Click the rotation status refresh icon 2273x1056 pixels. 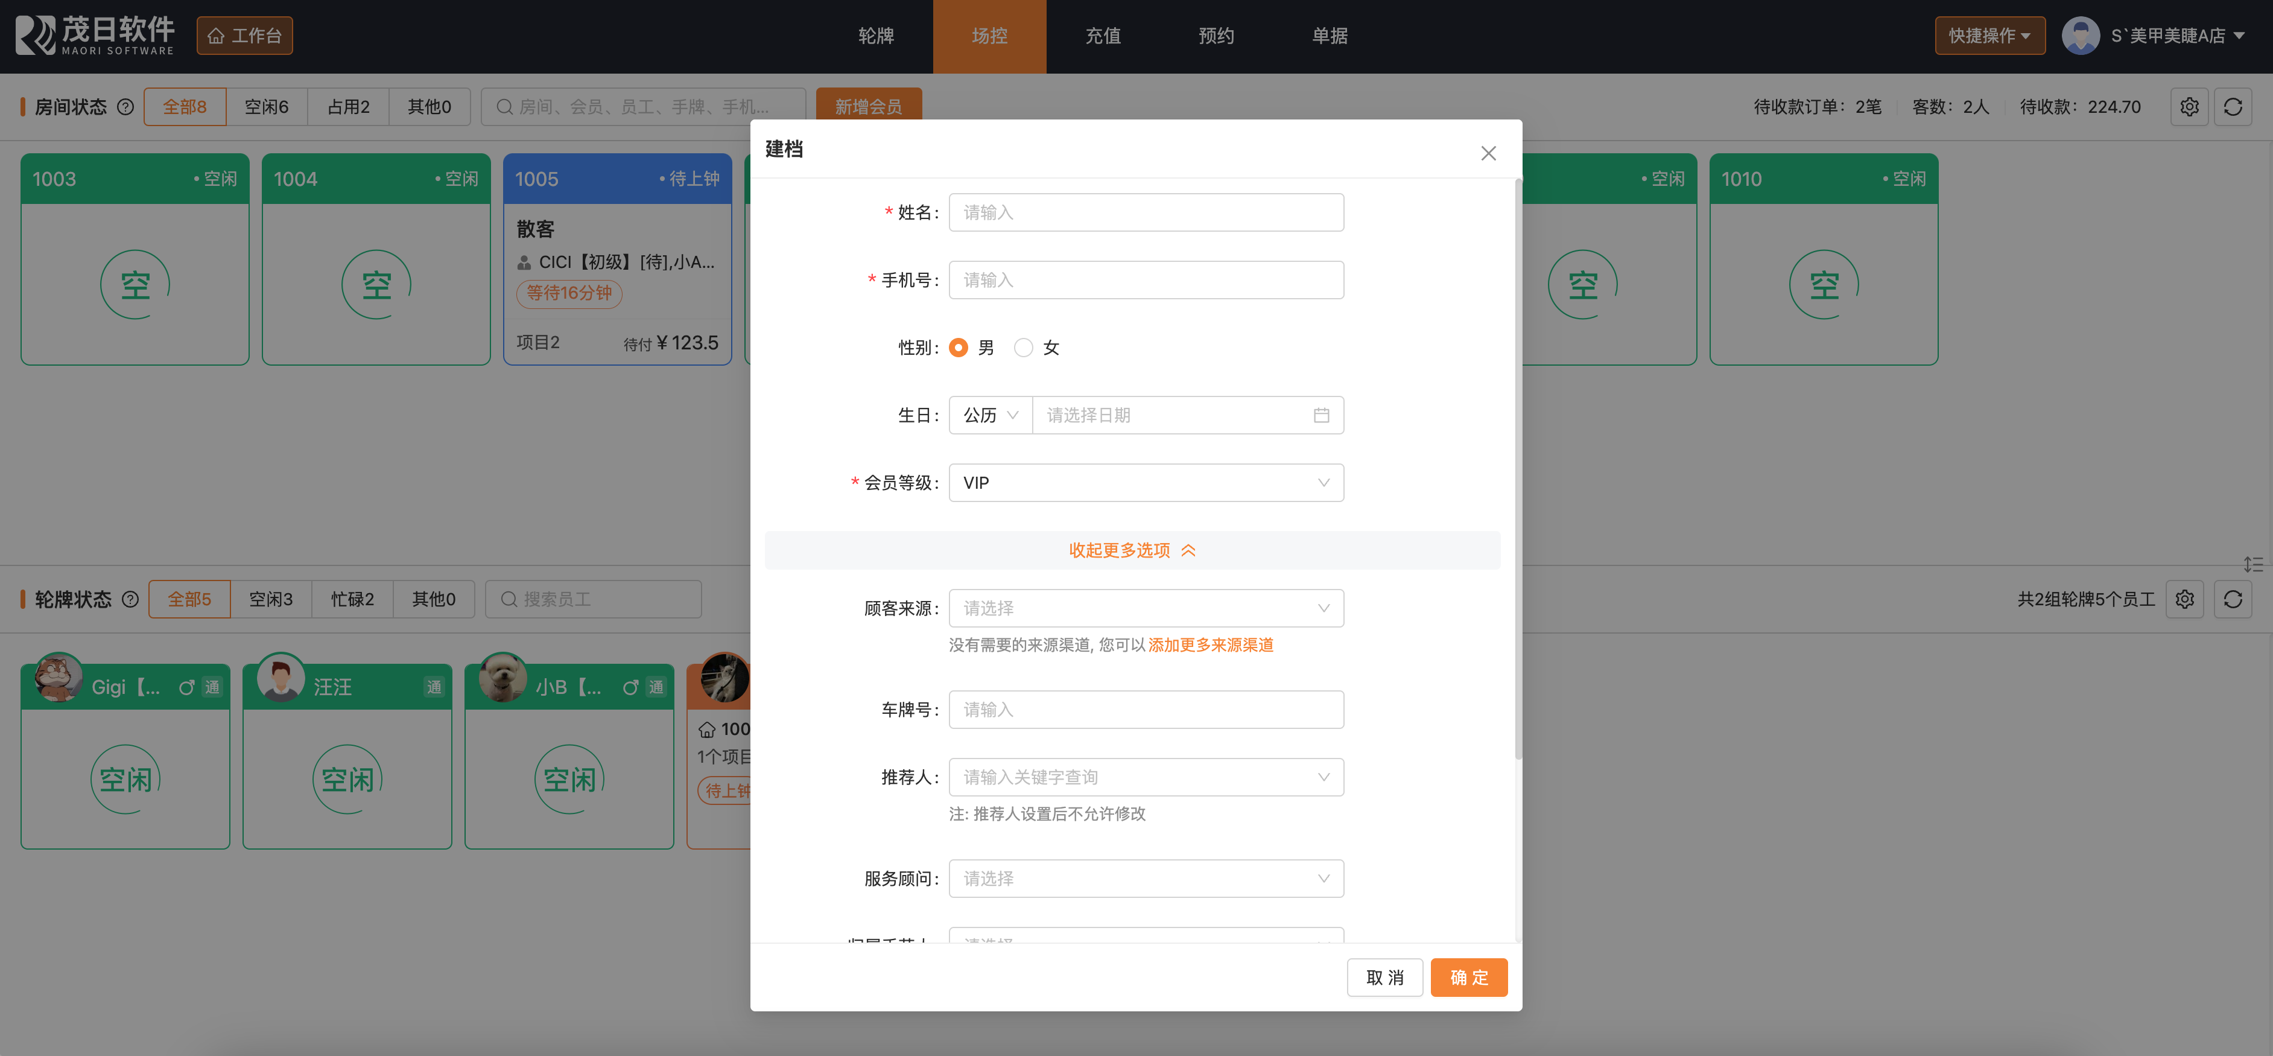click(2233, 600)
